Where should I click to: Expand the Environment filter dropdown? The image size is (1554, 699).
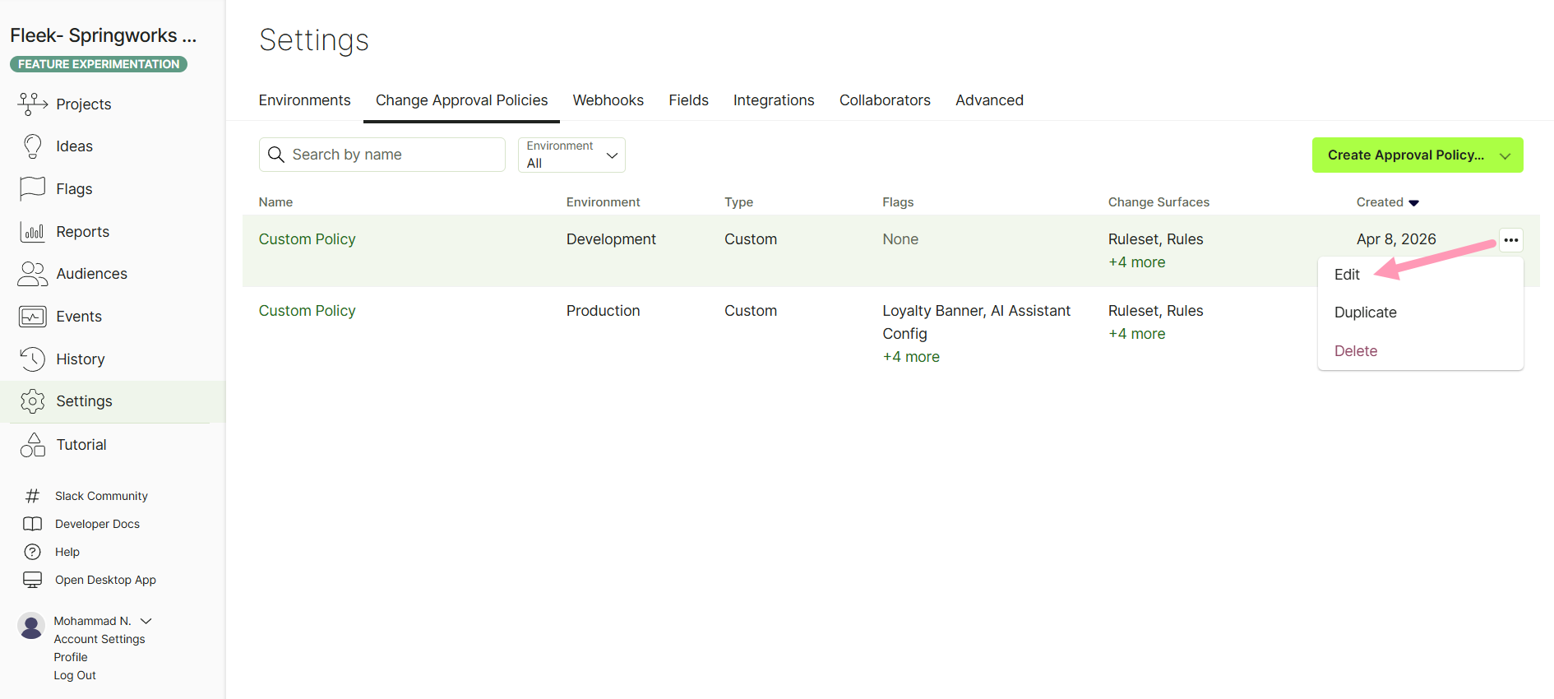571,155
